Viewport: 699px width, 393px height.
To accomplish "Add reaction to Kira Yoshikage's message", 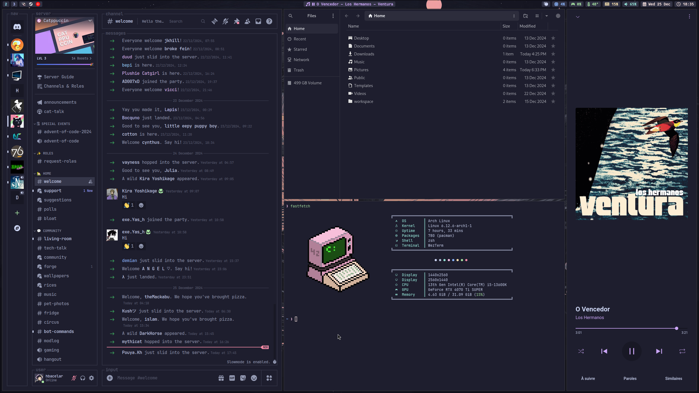I will [x=141, y=205].
